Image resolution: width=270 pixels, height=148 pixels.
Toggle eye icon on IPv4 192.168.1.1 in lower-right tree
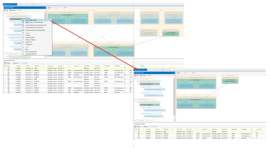[158, 105]
